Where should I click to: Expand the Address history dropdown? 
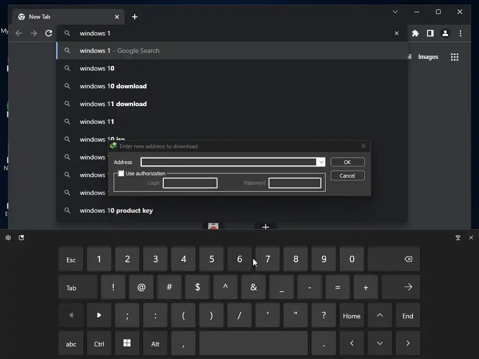pyautogui.click(x=321, y=162)
